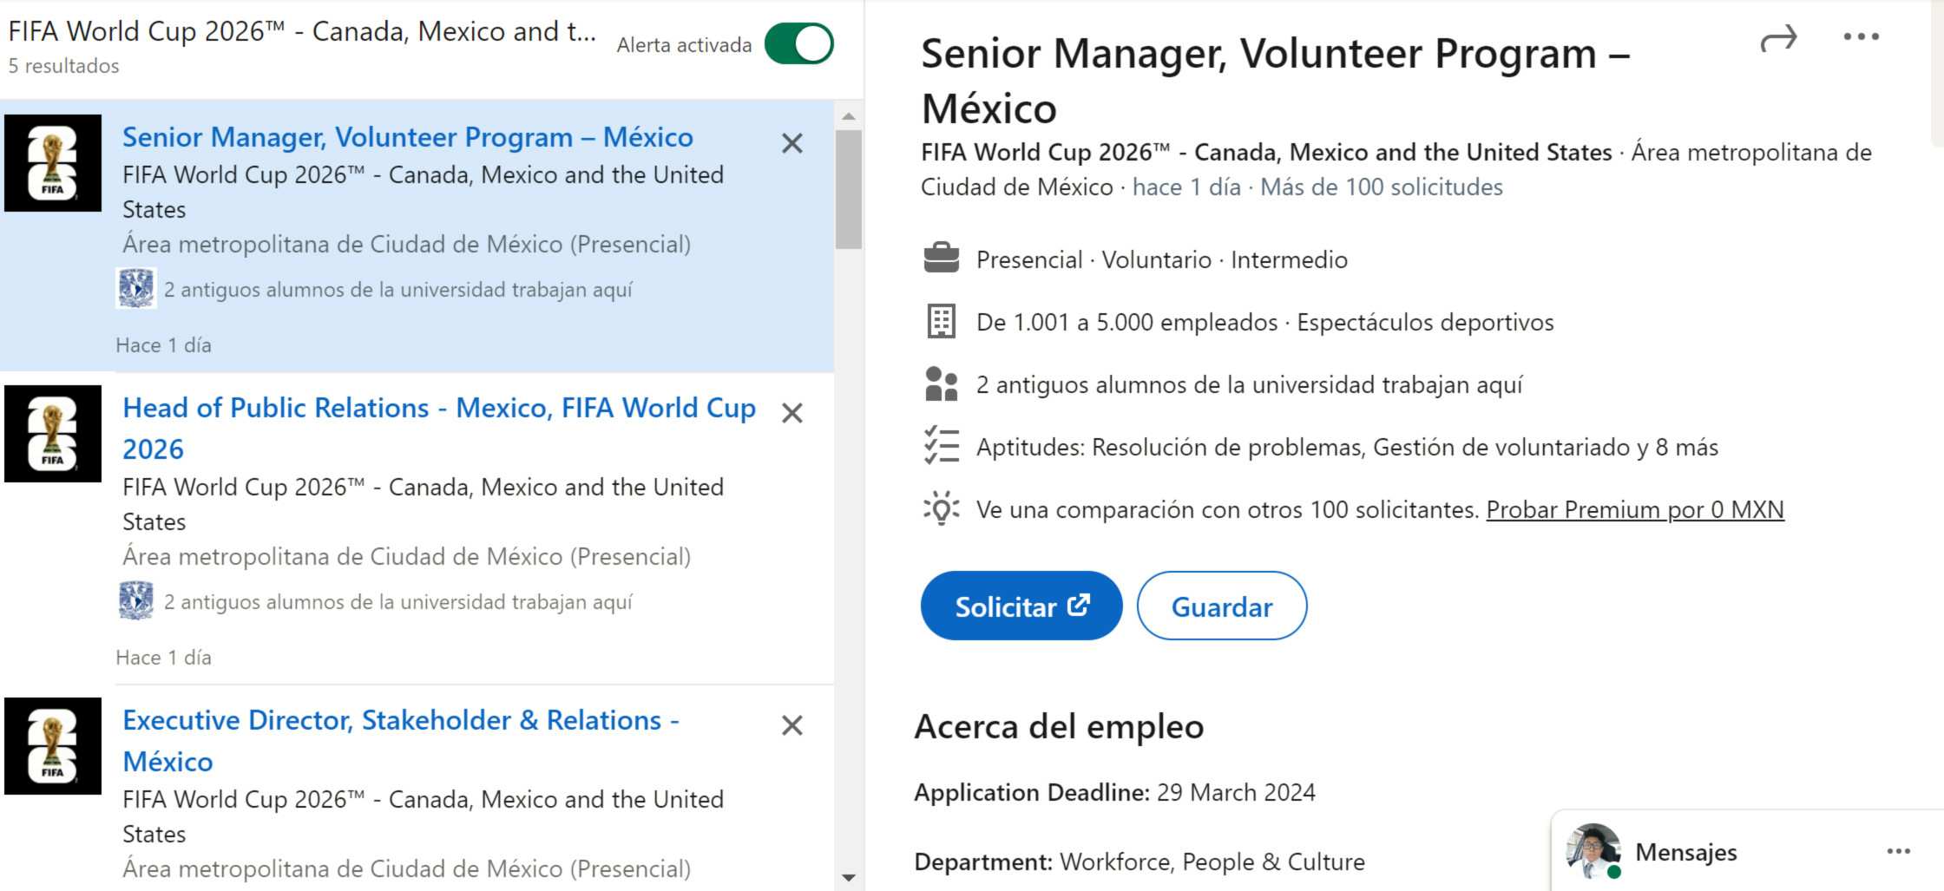The image size is (1944, 891).
Task: Click the people icon next to alumni info
Action: [x=942, y=383]
